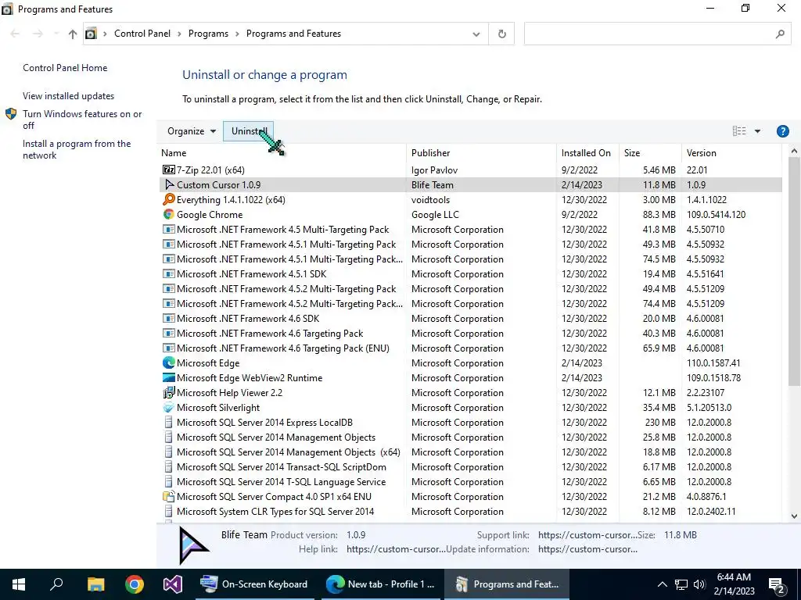The width and height of the screenshot is (801, 600).
Task: Click the recent locations dropdown arrow
Action: coord(56,34)
